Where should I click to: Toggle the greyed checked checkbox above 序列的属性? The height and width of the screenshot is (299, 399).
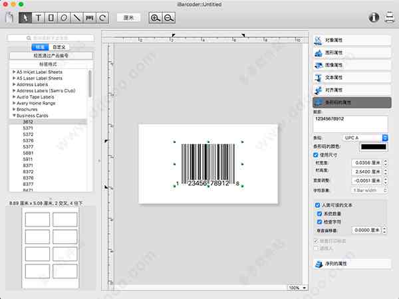316,241
